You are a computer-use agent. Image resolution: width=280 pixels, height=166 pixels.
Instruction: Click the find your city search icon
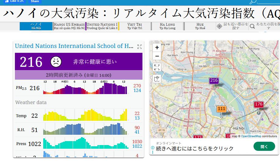[x=252, y=26]
